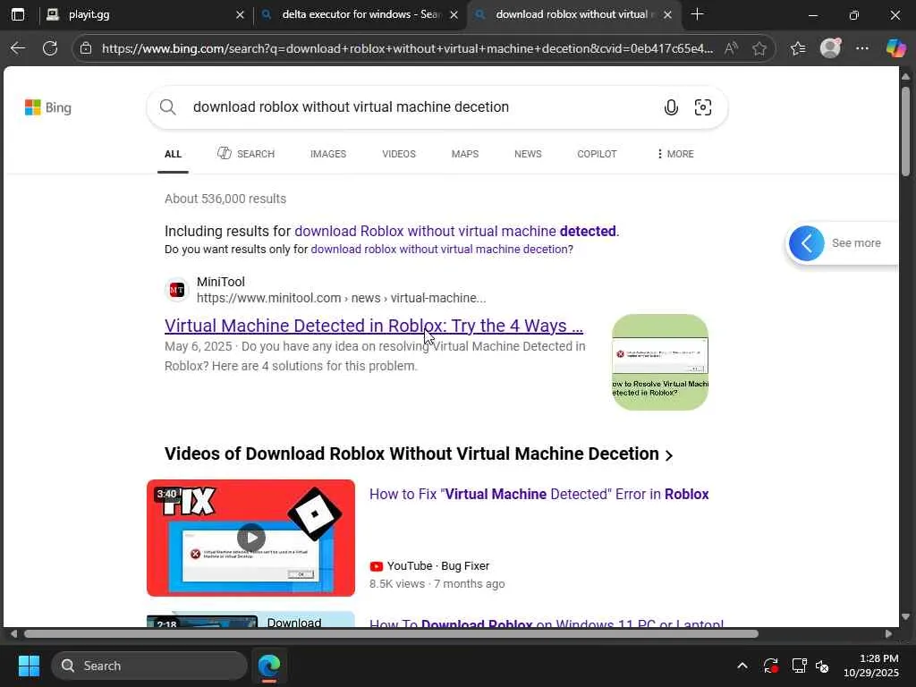Open Edge Settings and more menu
This screenshot has width=916, height=687.
coord(862,48)
